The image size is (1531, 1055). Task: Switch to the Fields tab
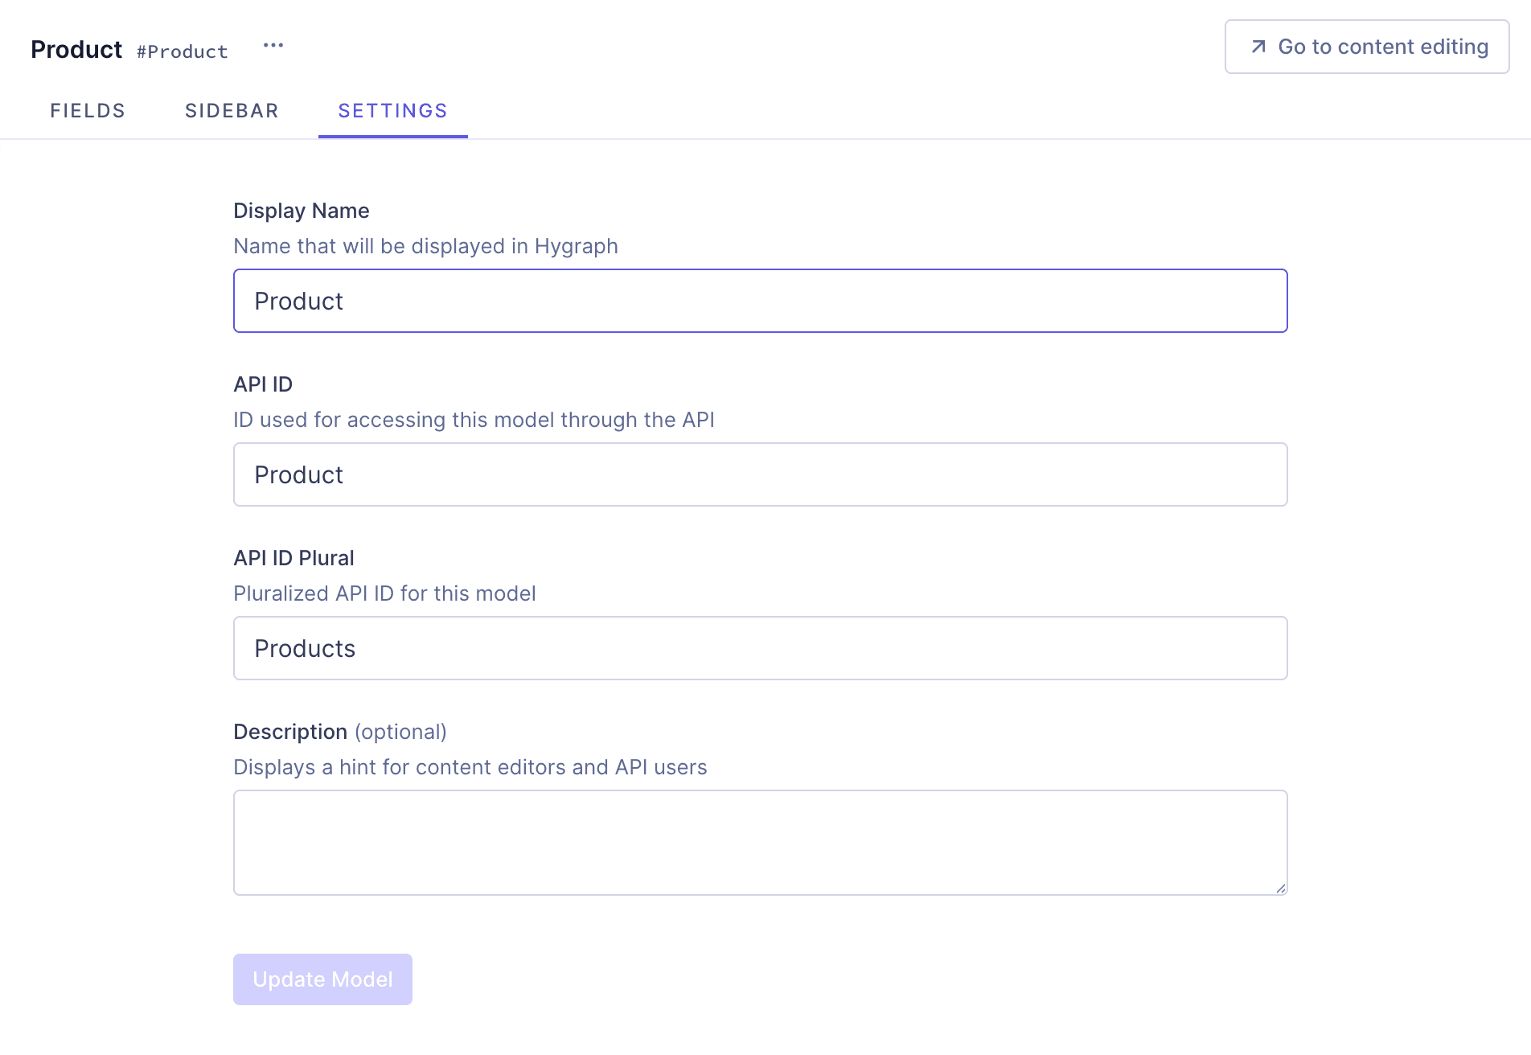(88, 111)
